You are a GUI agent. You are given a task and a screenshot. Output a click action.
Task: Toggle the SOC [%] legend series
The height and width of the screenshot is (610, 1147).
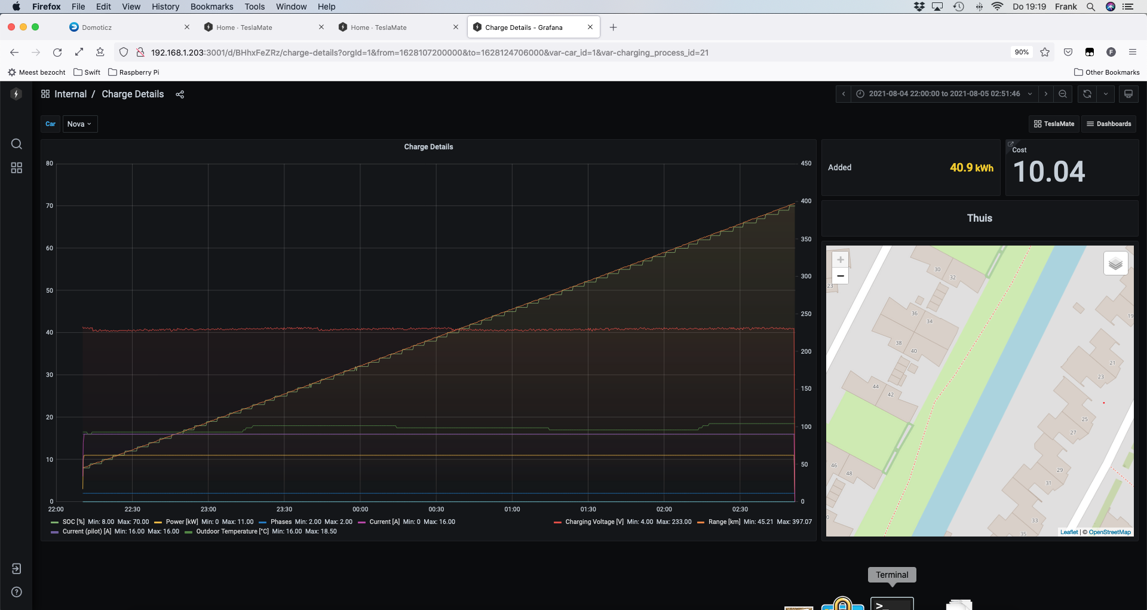(x=72, y=522)
